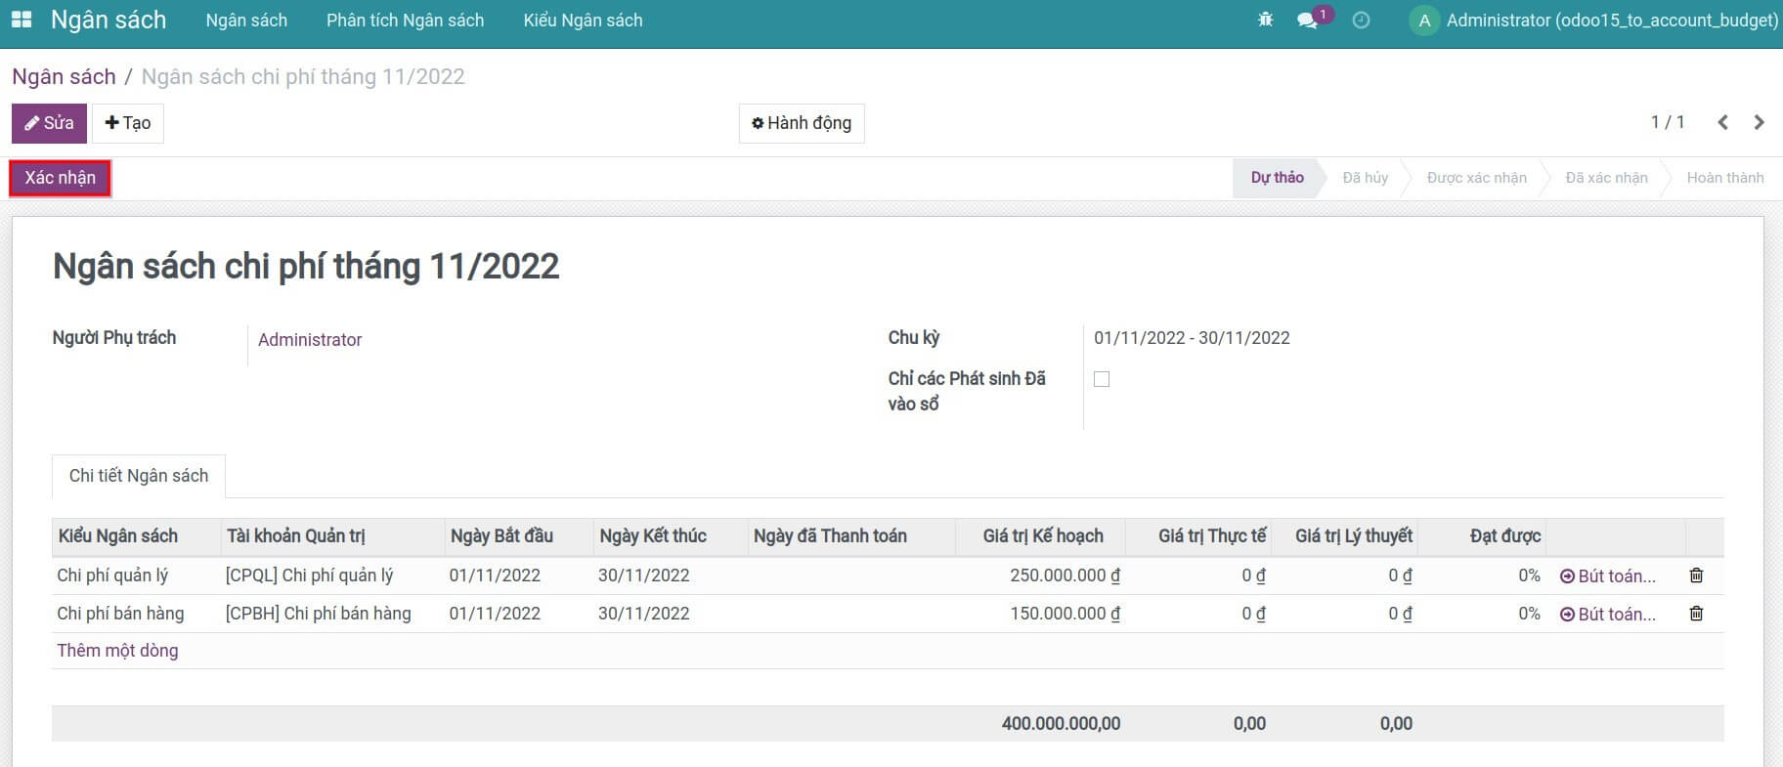Delete the Chi phí quản lý budget line

[x=1696, y=575]
